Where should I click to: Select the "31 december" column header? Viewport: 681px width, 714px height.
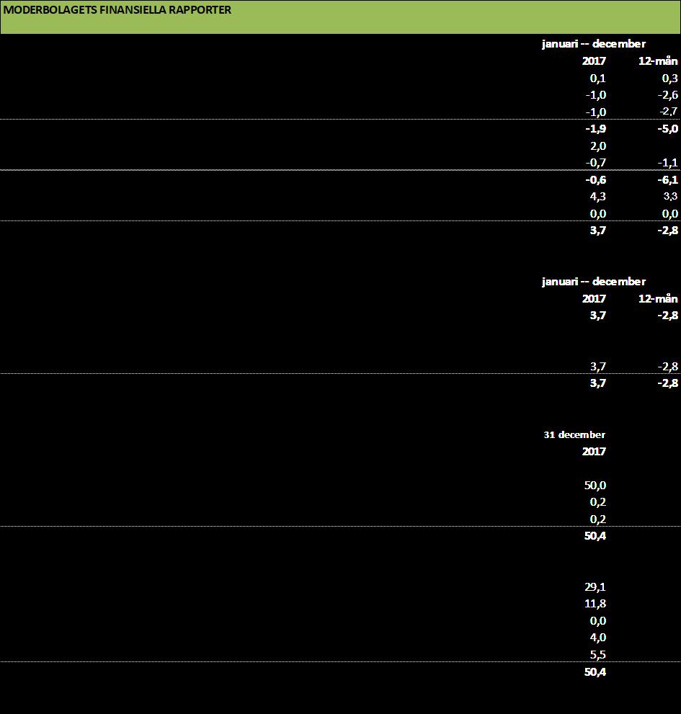click(x=574, y=435)
